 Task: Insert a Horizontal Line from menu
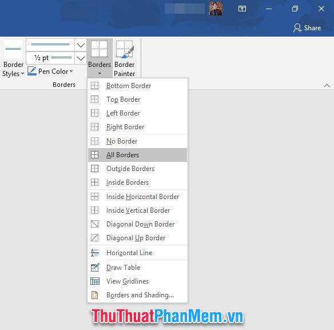(138, 253)
